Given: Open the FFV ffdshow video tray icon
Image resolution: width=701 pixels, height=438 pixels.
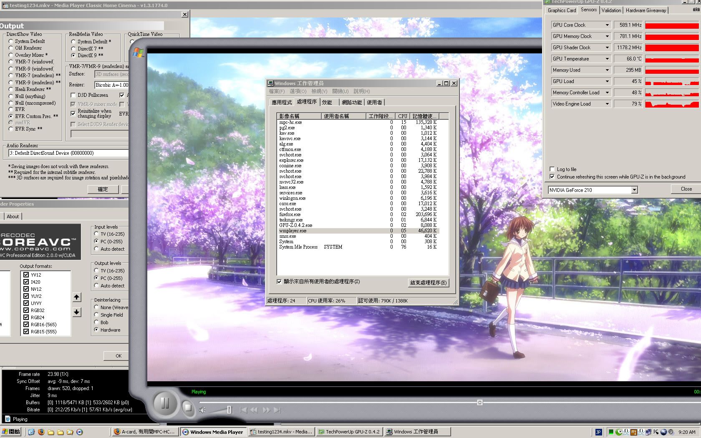Looking at the screenshot, I should (633, 432).
